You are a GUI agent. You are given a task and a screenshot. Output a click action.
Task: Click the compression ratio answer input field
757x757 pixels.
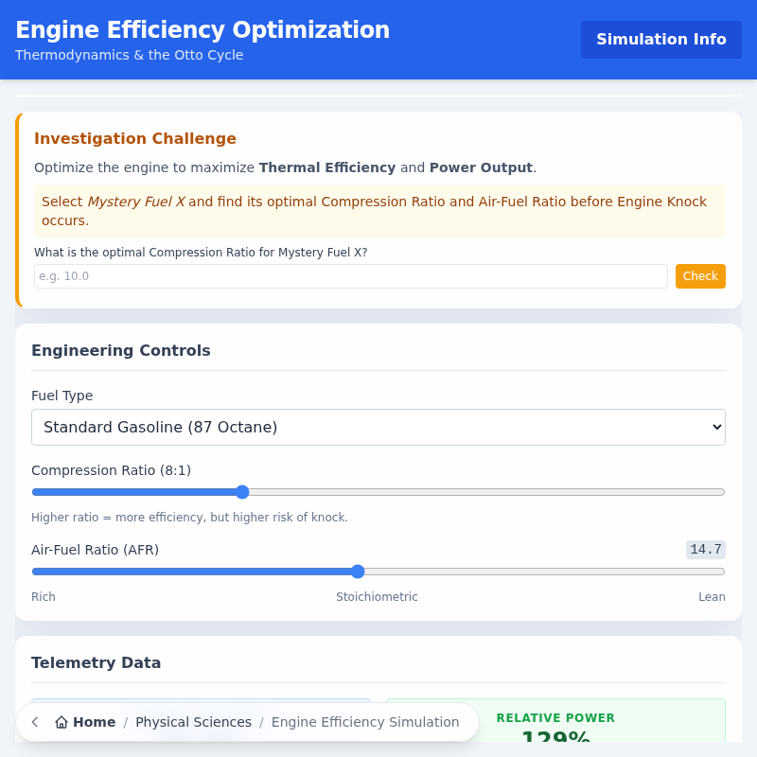pos(350,275)
